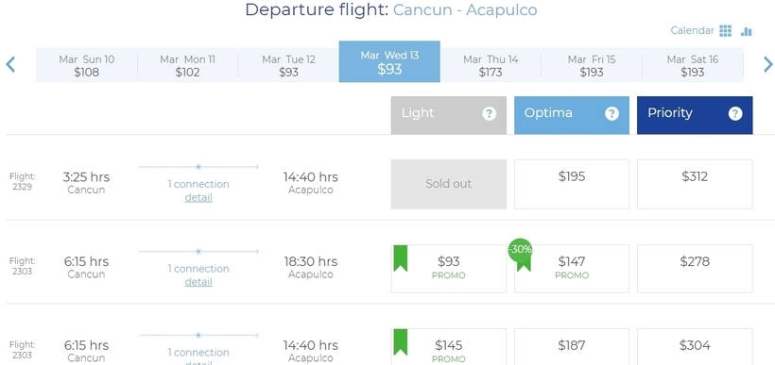This screenshot has height=365, width=775.
Task: View connection detail for flight 2329
Action: click(198, 198)
